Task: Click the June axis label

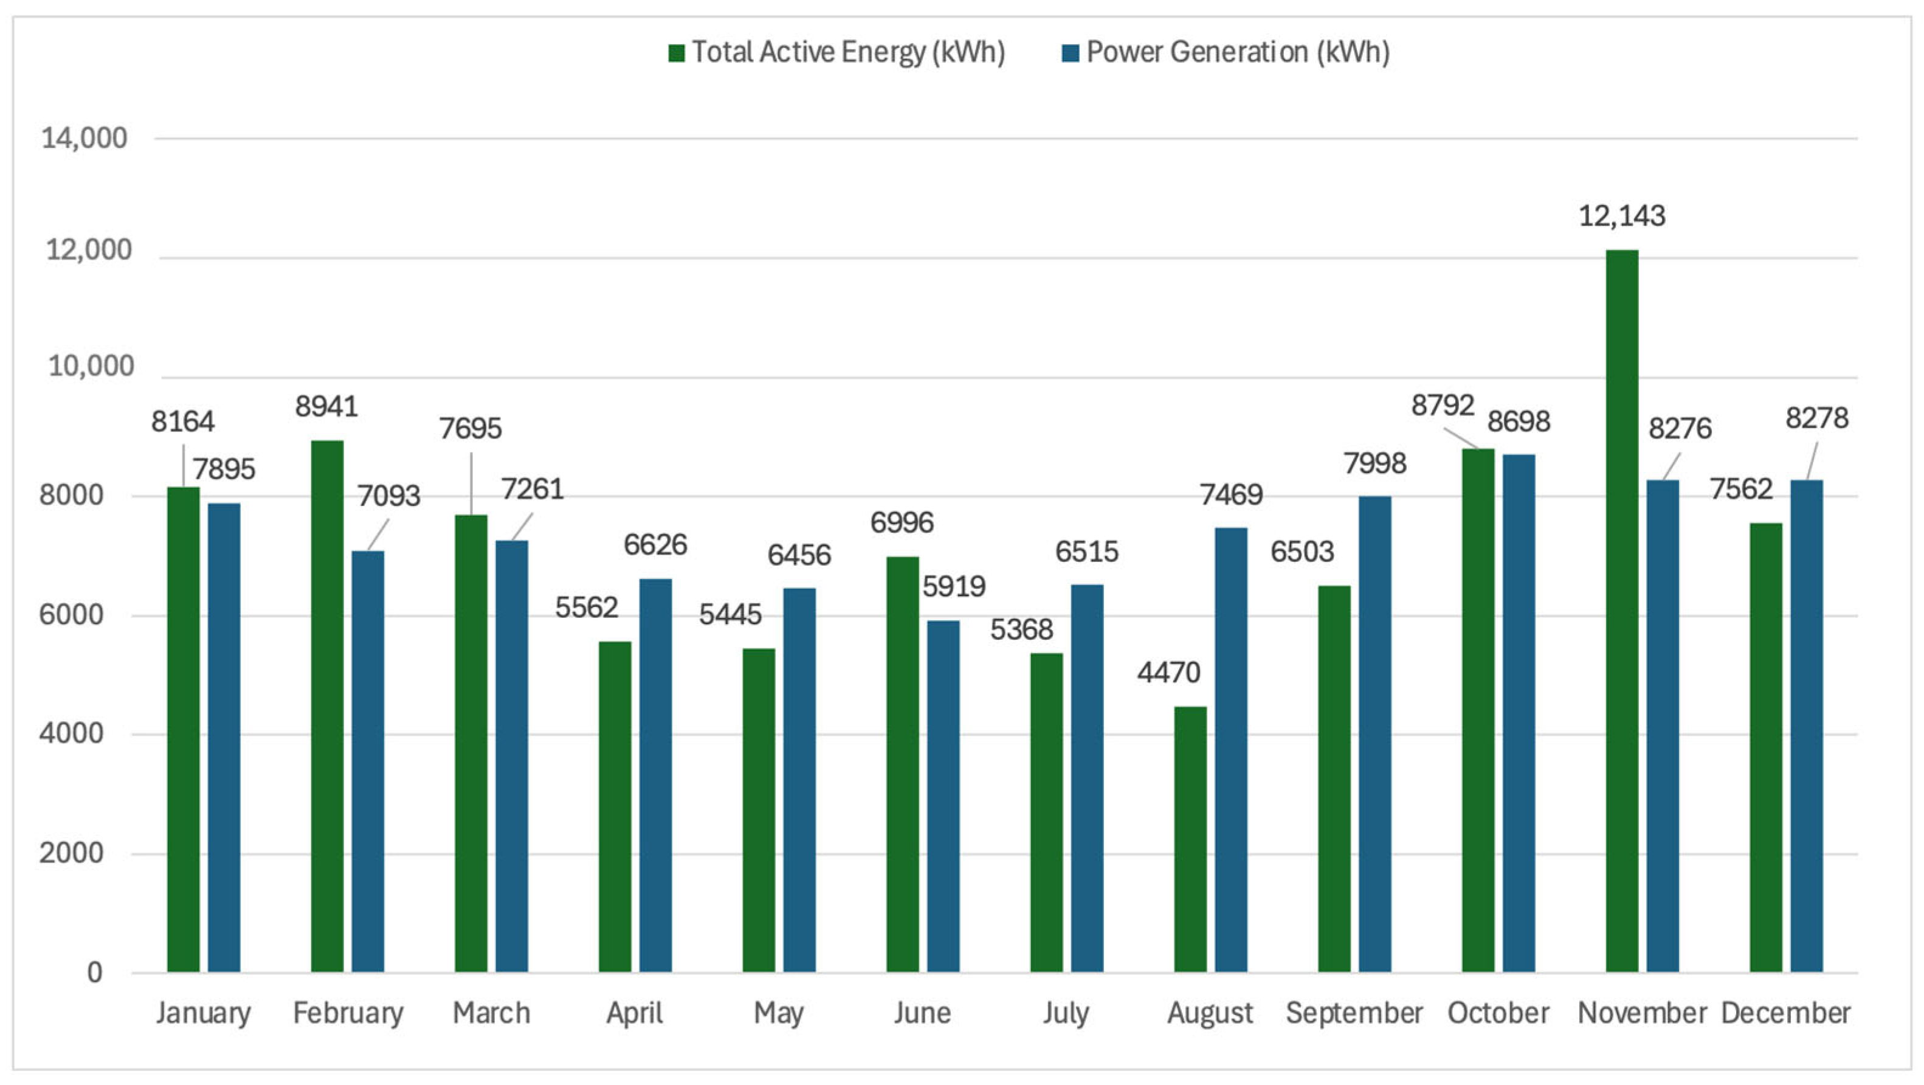Action: point(922,1013)
